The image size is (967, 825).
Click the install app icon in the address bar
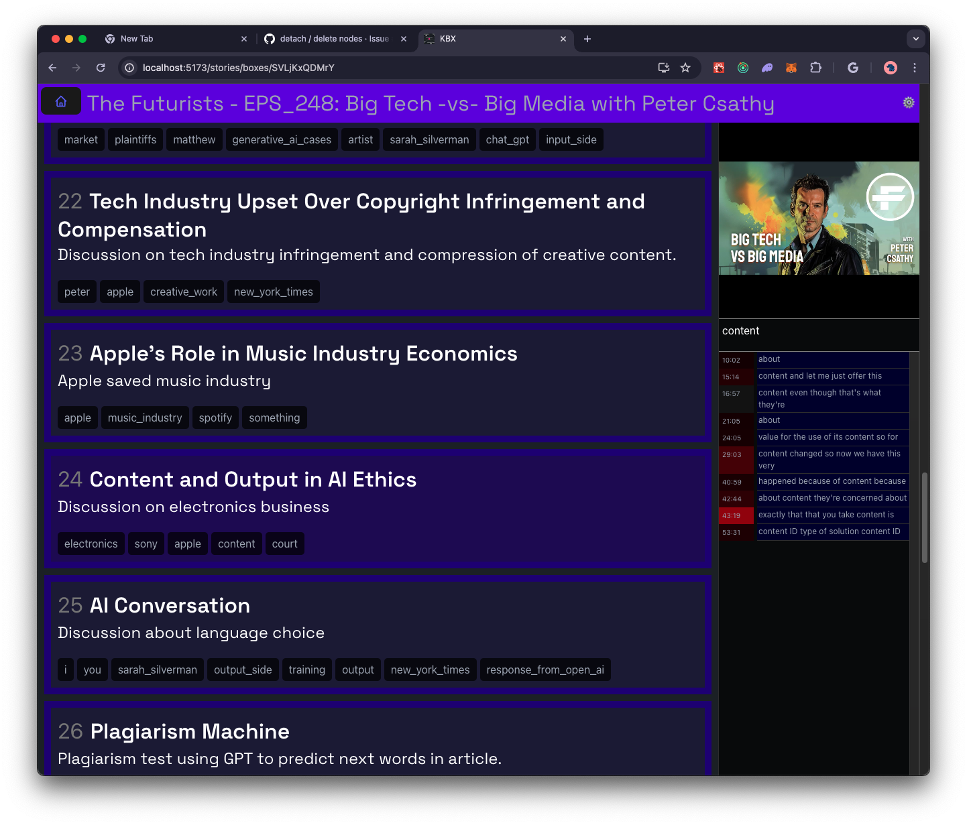tap(664, 68)
